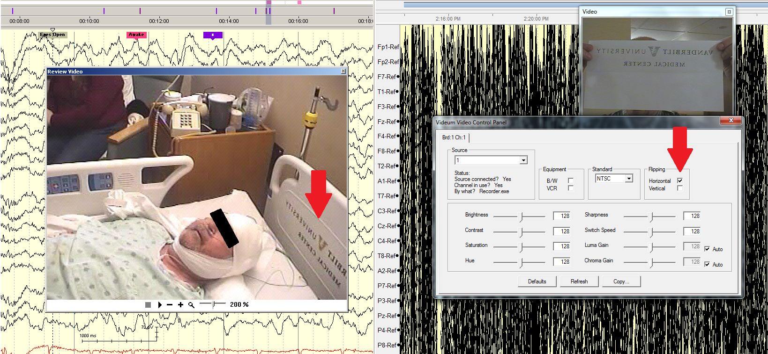This screenshot has width=768, height=354.
Task: Tick the B/W equipment checkbox
Action: 571,181
